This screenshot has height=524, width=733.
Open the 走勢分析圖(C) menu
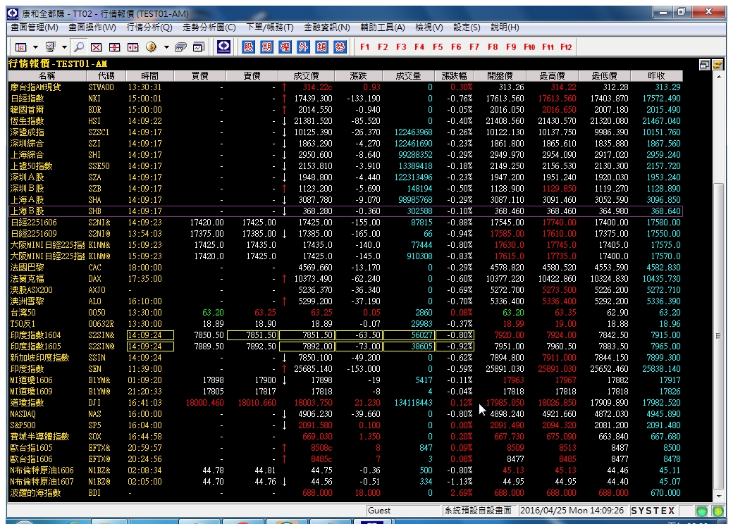pyautogui.click(x=209, y=27)
